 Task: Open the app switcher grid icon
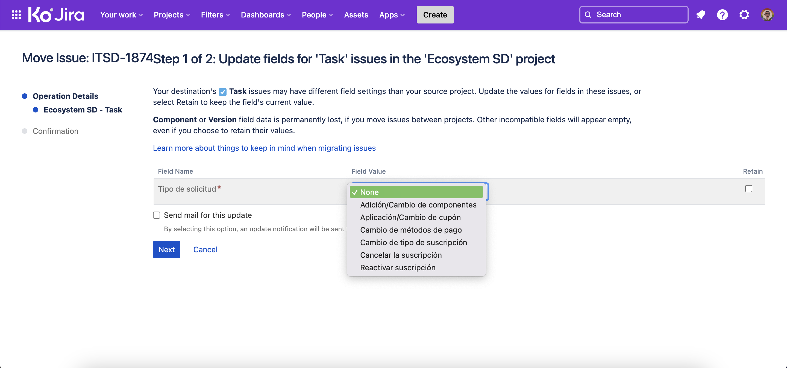(16, 15)
